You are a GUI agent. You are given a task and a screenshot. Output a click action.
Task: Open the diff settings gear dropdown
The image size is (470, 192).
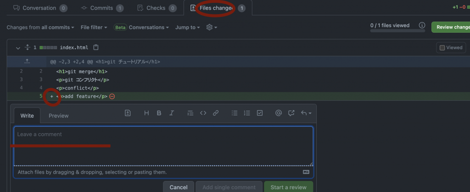[212, 27]
